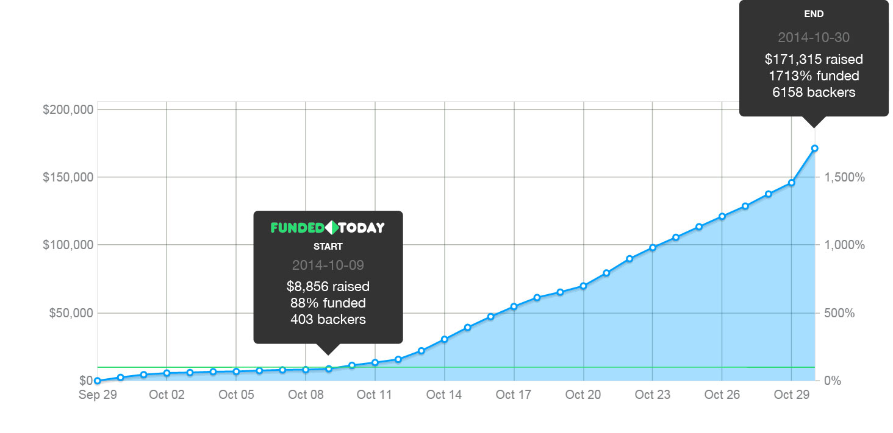Image resolution: width=893 pixels, height=433 pixels.
Task: Select the first data point at Sep 29
Action: [x=98, y=381]
